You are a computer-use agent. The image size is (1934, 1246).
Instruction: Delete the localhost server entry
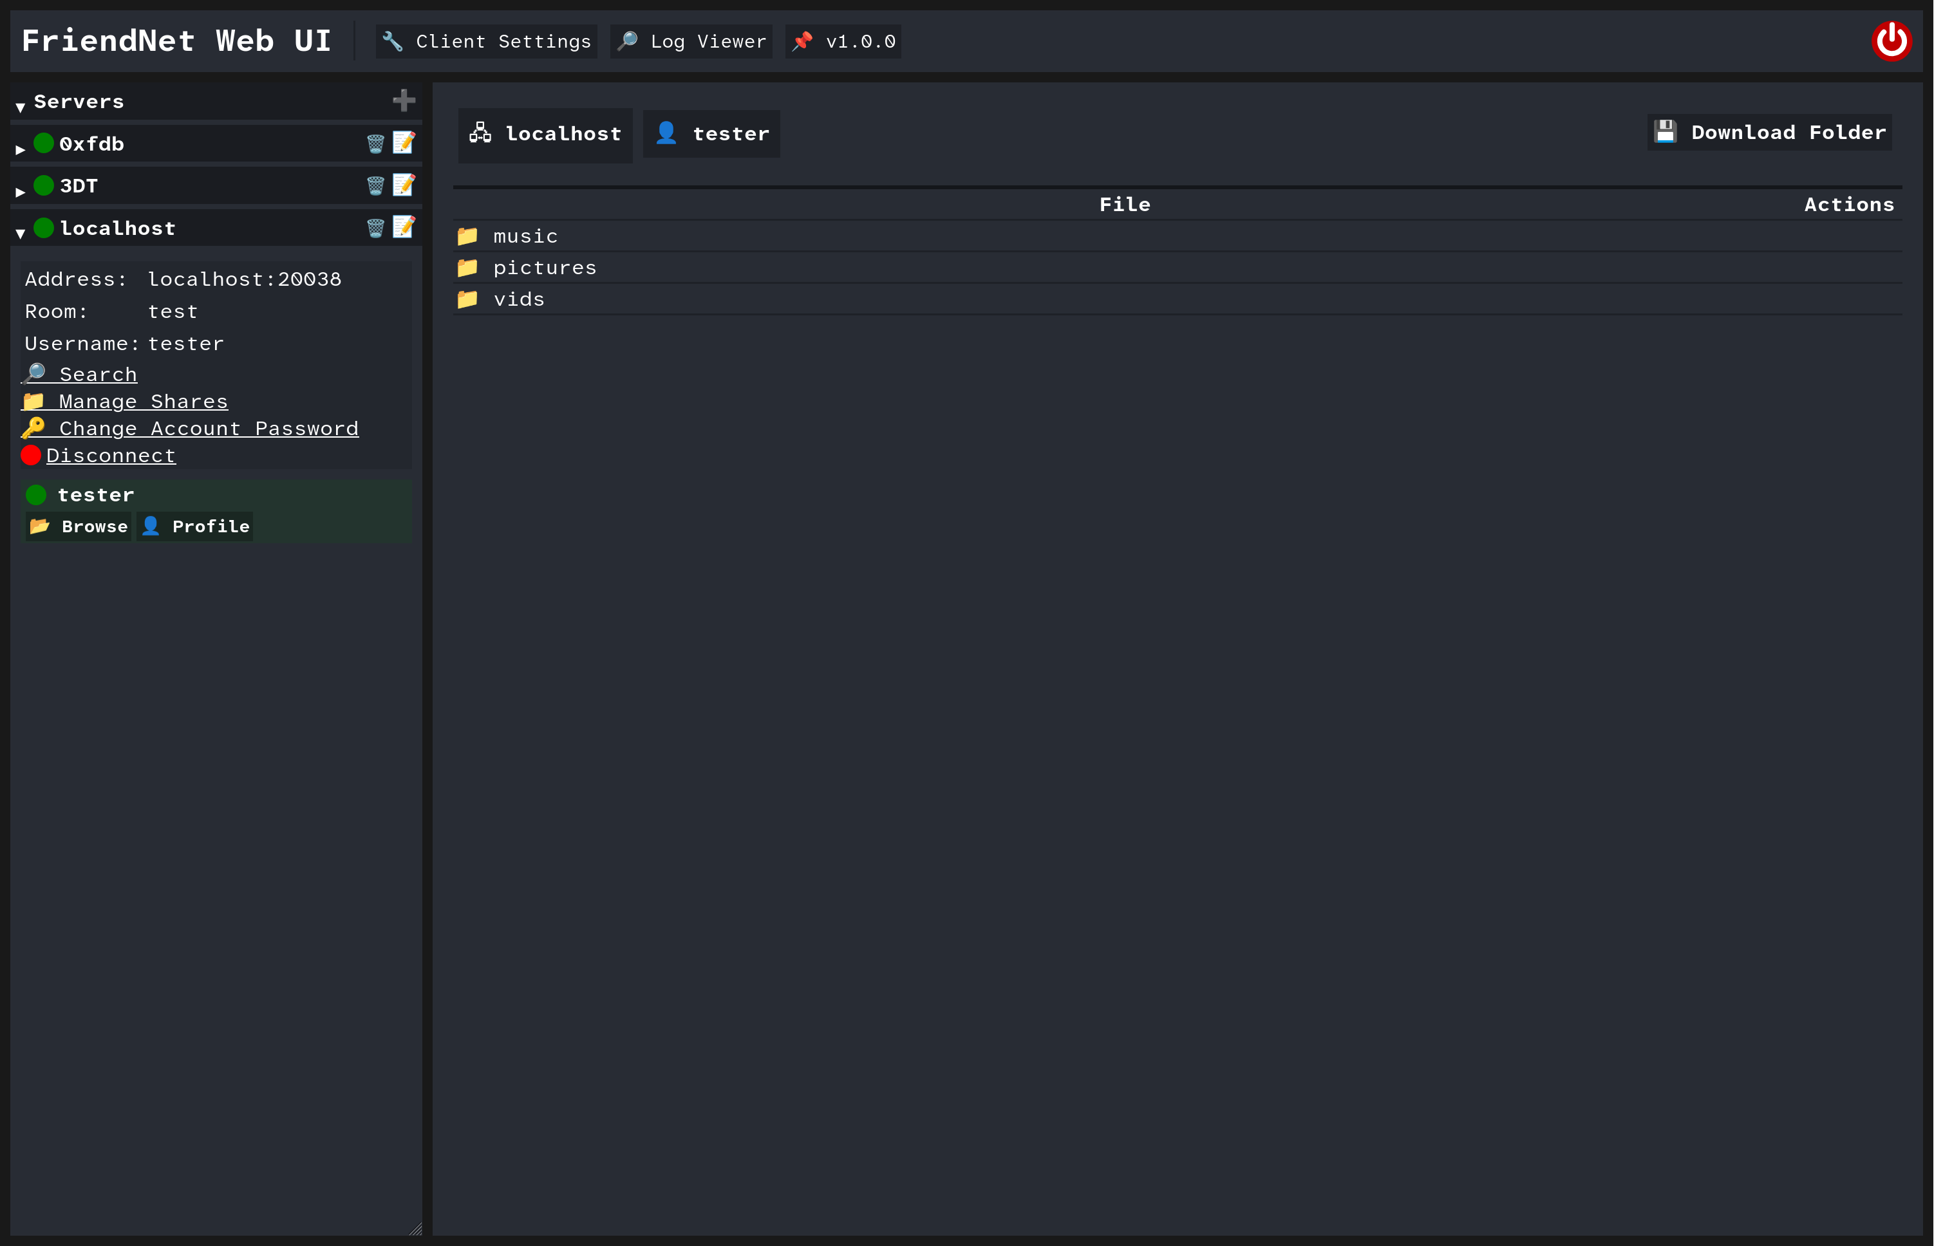(375, 228)
